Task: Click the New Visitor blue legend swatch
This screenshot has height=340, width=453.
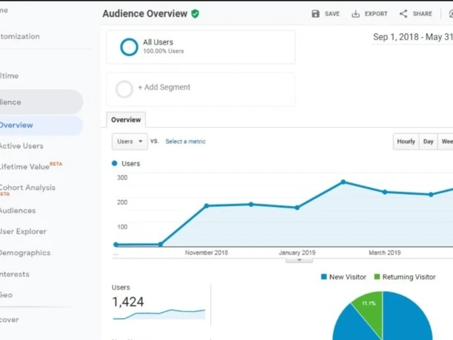Action: click(324, 277)
